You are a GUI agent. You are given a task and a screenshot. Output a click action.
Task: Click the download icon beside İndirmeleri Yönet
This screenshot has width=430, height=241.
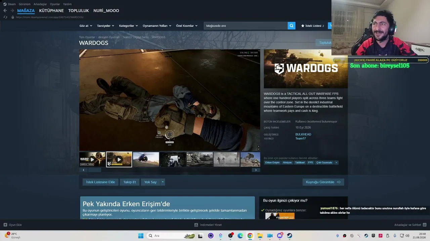196,225
